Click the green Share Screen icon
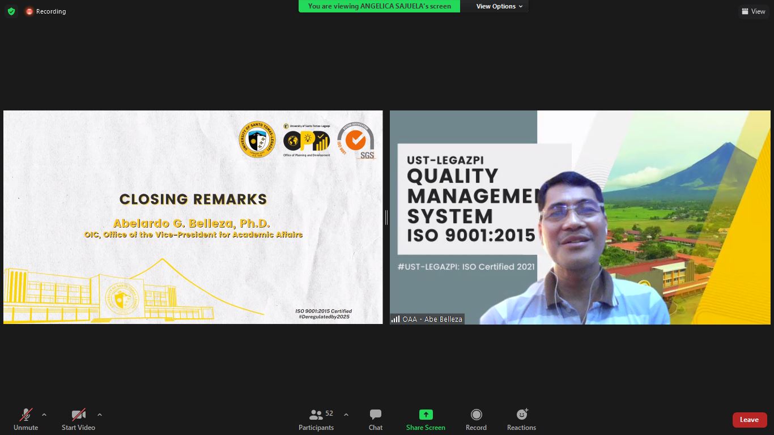Viewport: 774px width, 435px height. click(x=426, y=415)
